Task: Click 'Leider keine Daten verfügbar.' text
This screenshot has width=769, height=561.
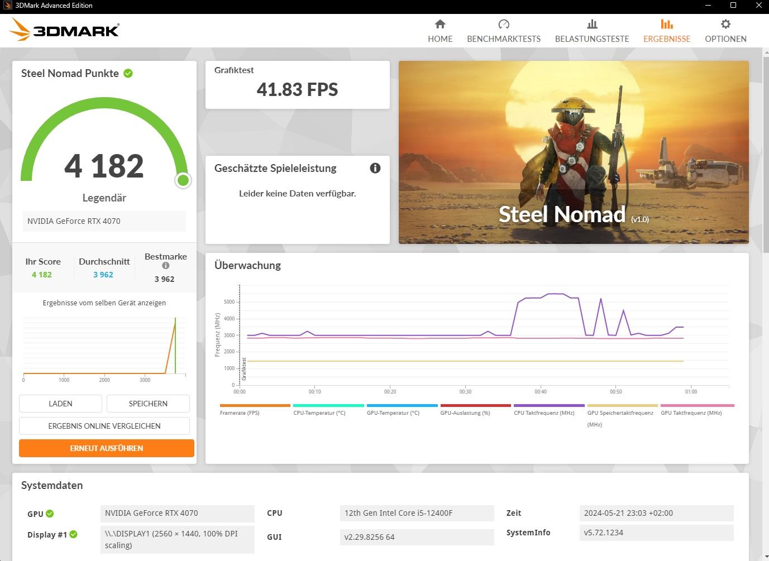Action: pyautogui.click(x=297, y=193)
